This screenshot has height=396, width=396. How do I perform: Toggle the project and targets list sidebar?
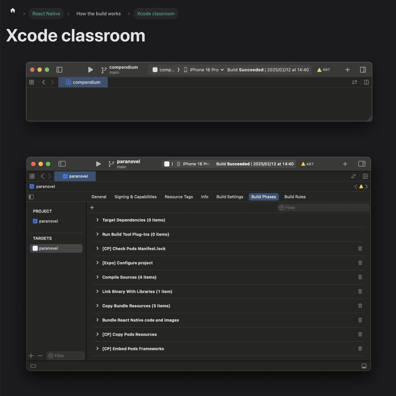[31, 197]
